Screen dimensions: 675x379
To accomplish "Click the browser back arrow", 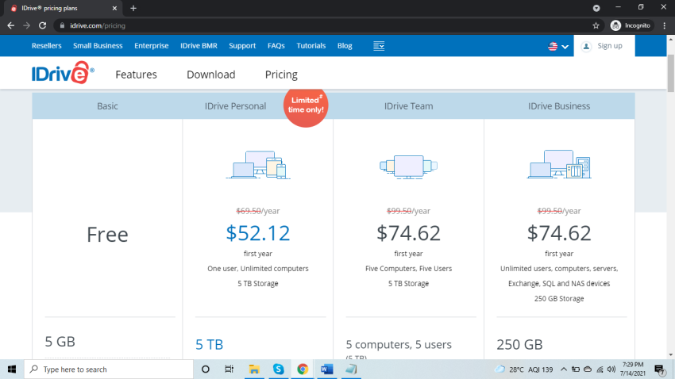I will [11, 26].
